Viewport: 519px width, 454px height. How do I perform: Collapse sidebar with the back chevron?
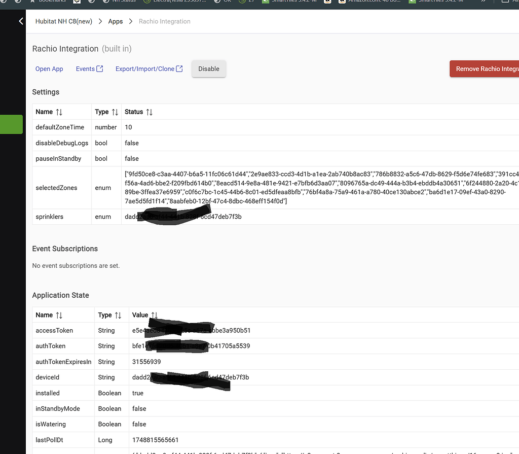(x=21, y=21)
